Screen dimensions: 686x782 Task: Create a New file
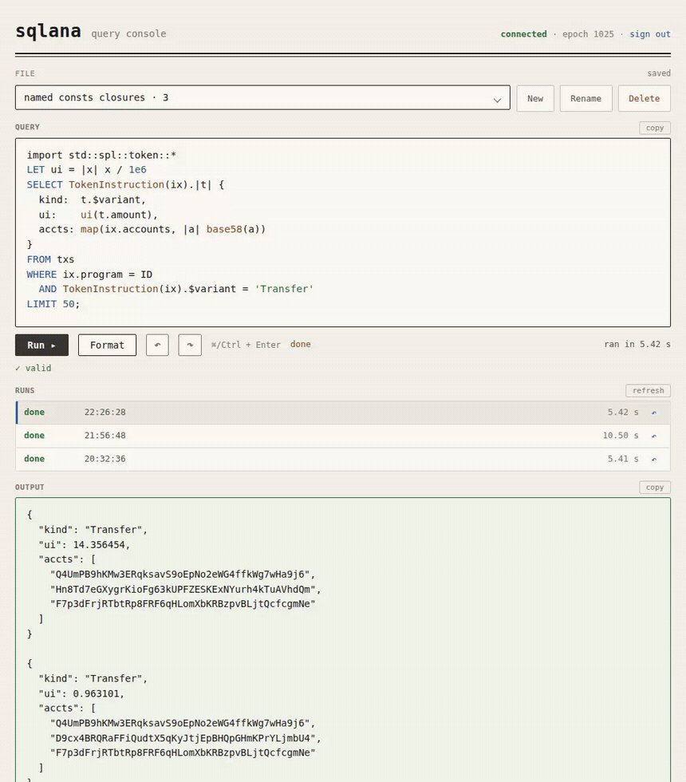click(x=535, y=98)
